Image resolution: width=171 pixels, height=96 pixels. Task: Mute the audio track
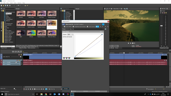pos(17,60)
